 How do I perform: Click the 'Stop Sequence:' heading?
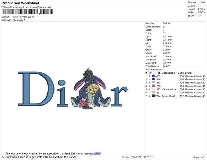[154, 70]
